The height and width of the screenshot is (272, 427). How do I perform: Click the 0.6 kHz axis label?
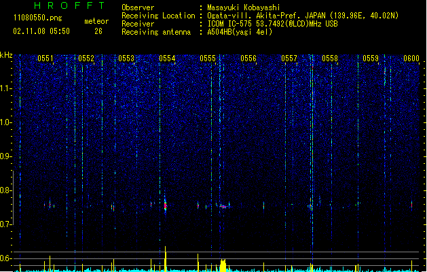point(6,258)
